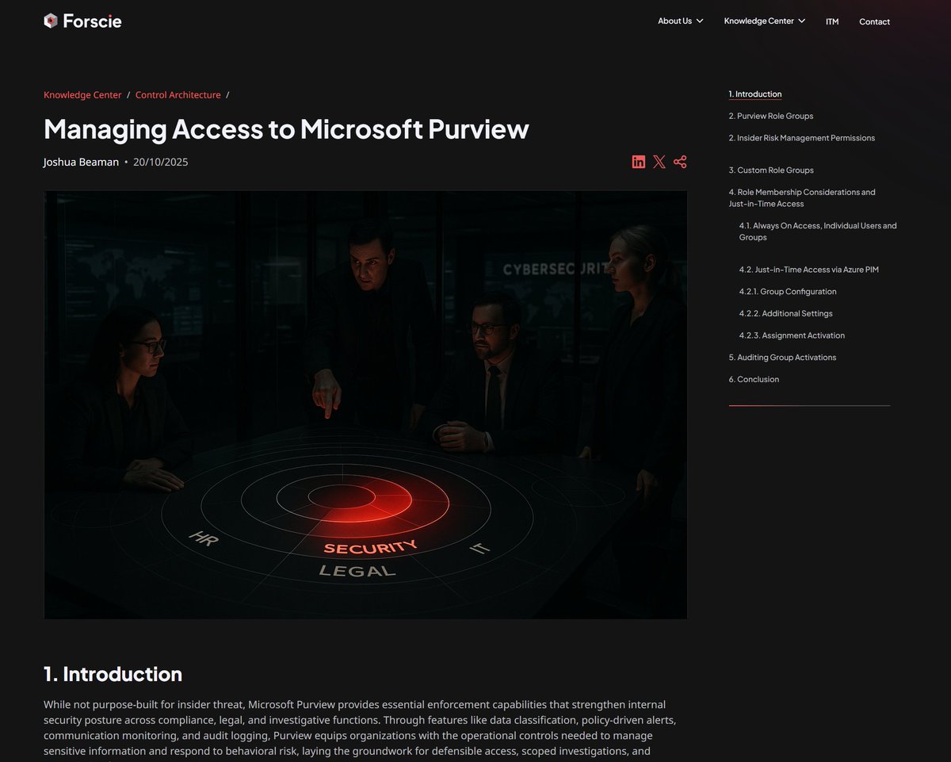Open the Contact page
Screen dimensions: 951x762
(x=874, y=21)
